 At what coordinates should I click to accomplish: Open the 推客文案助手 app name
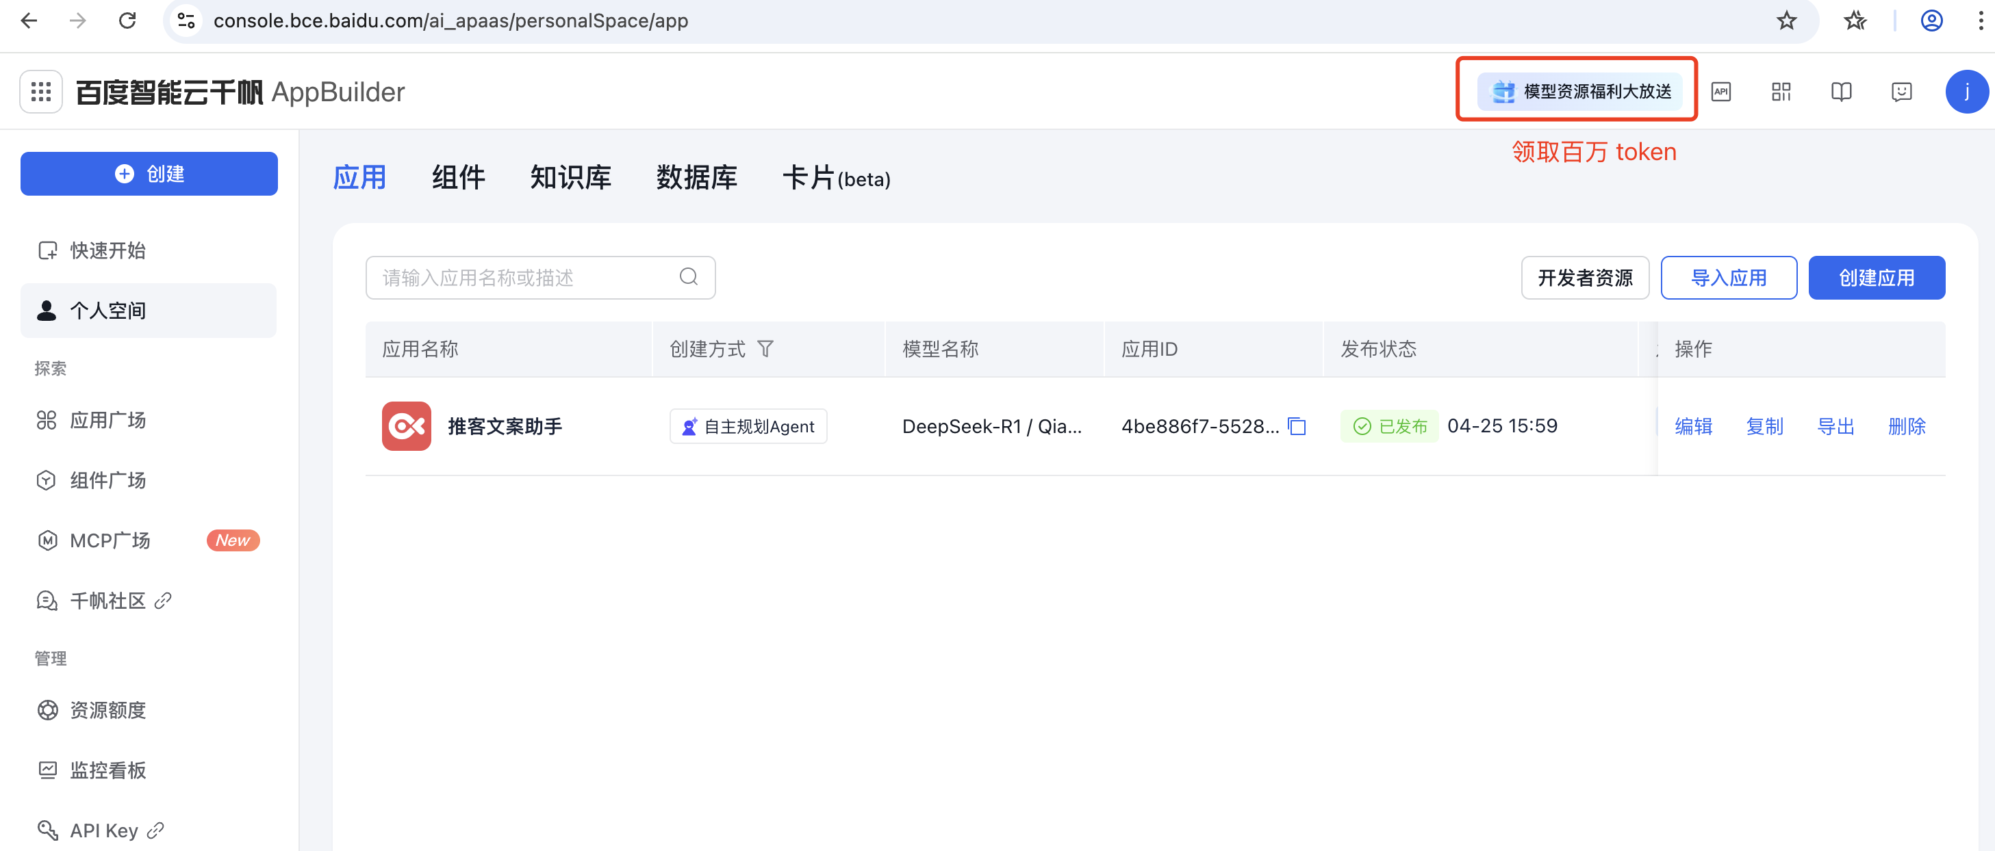pyautogui.click(x=505, y=426)
